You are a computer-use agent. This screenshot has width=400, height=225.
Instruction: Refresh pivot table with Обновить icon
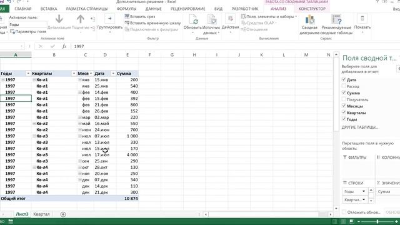click(x=194, y=19)
